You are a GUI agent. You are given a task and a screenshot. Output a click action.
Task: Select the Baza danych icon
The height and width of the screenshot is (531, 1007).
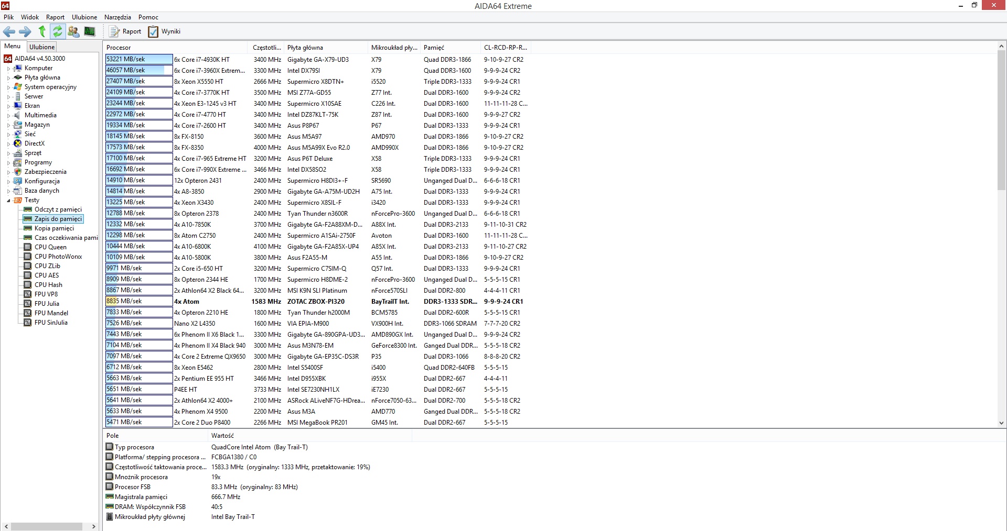click(18, 191)
